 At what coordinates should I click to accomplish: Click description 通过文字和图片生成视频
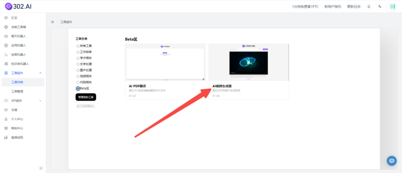[x=226, y=91]
